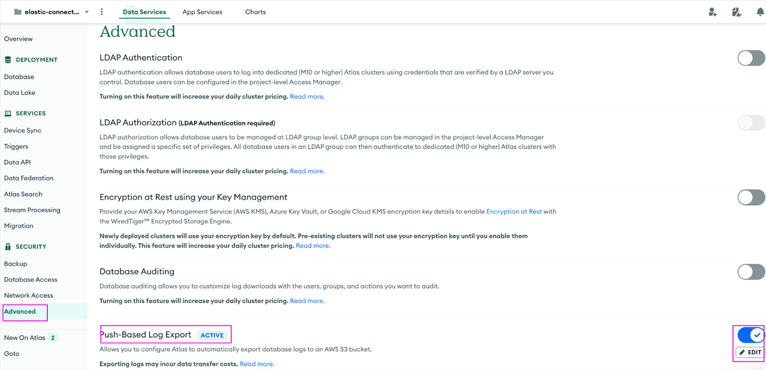The height and width of the screenshot is (370, 766).
Task: Switch to the App Services tab
Action: pyautogui.click(x=202, y=12)
